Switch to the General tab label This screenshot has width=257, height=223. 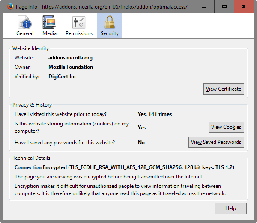point(25,33)
